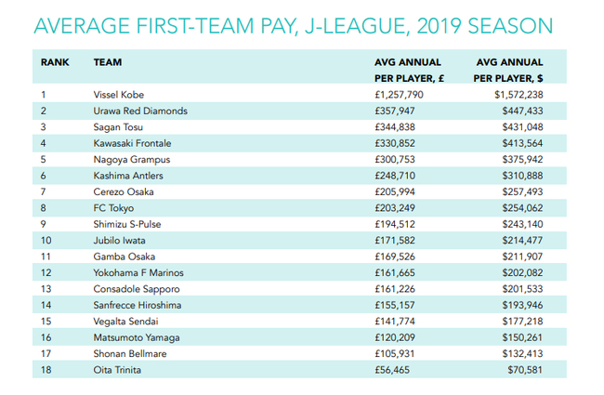
Task: Click the AVG ANNUAL PER PLAYER $ header
Action: pos(509,71)
